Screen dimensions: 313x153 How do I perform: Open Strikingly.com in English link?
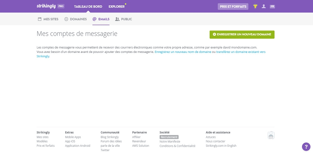(221, 145)
